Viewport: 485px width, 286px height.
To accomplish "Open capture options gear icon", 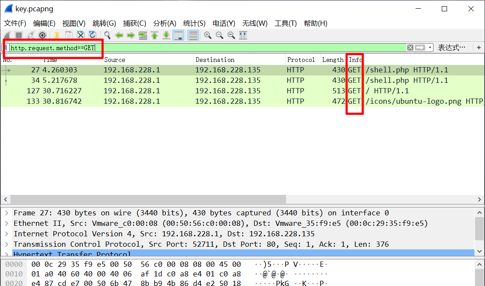I will coord(42,35).
